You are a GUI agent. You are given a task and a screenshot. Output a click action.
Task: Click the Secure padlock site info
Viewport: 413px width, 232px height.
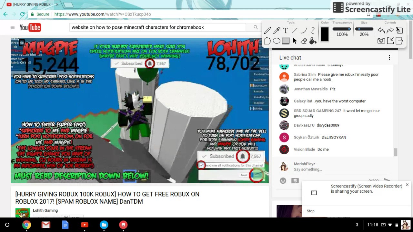coord(40,14)
